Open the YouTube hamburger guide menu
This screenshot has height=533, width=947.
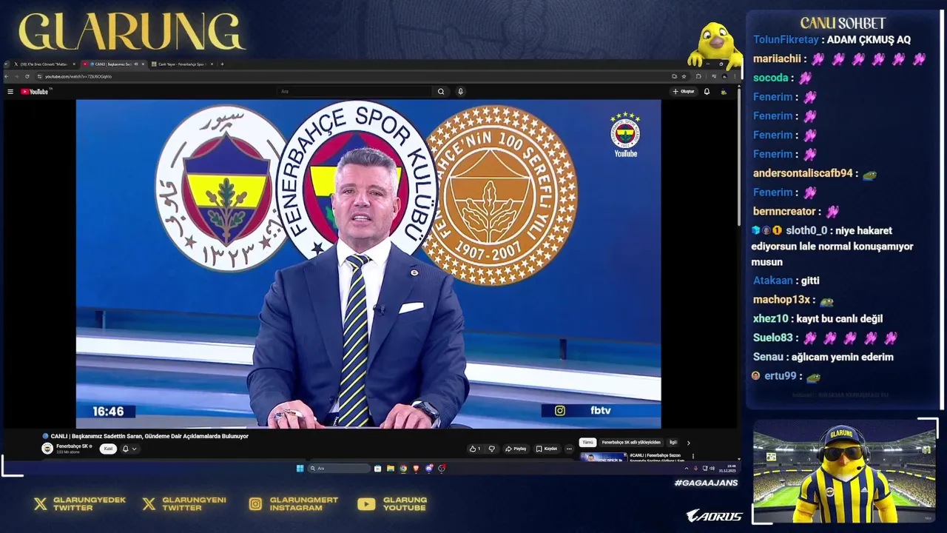[x=10, y=92]
